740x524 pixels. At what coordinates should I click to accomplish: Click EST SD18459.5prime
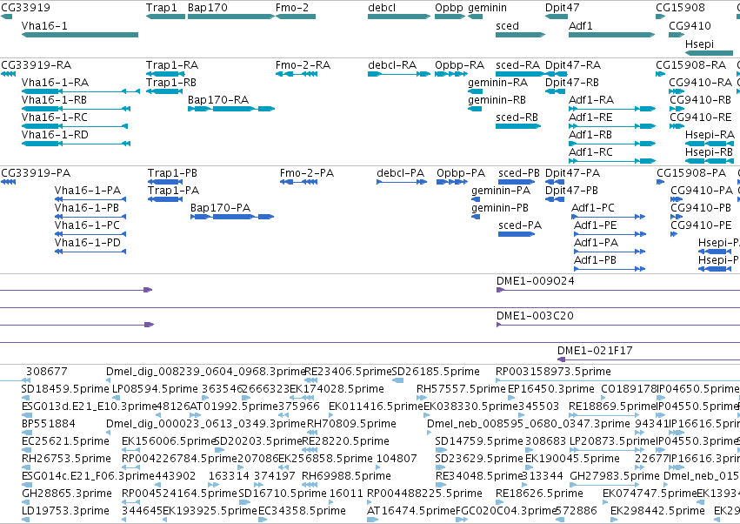(27, 398)
